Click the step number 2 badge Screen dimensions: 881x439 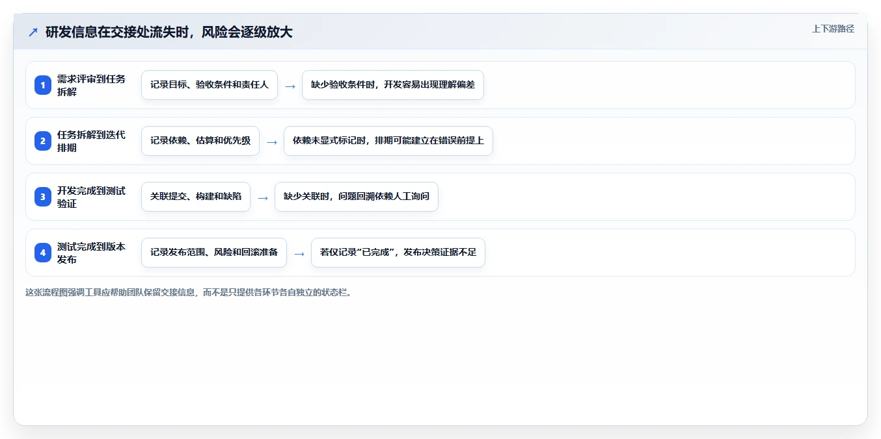(43, 141)
